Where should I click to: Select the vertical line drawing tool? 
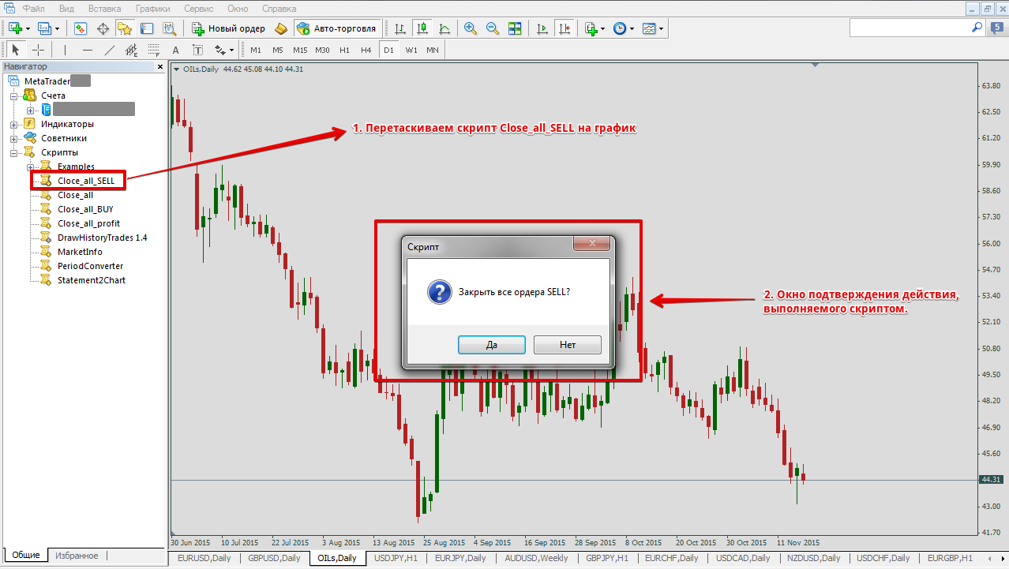(x=65, y=50)
